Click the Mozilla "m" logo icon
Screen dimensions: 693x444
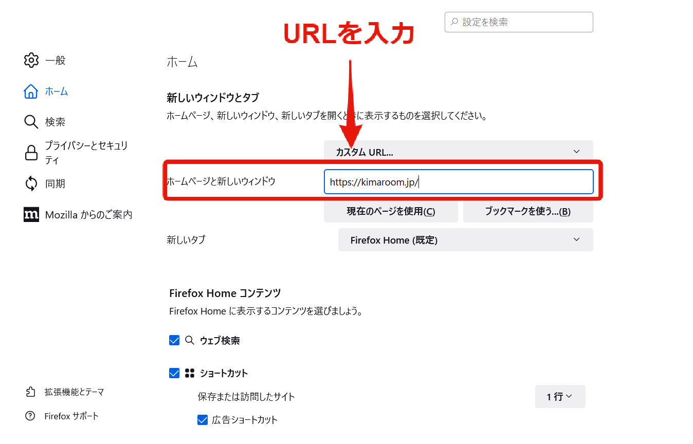(31, 214)
